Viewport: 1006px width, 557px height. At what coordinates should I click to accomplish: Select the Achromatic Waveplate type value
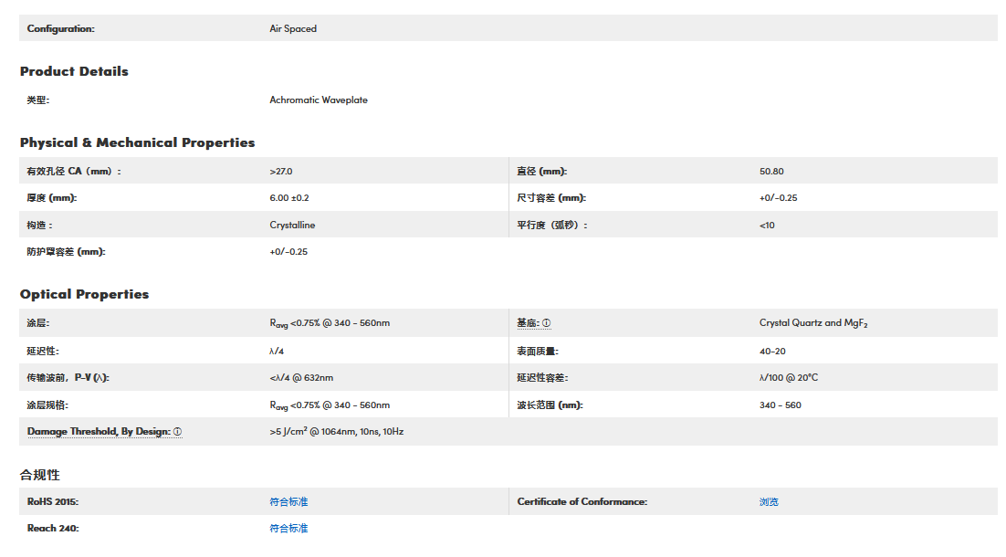pyautogui.click(x=319, y=100)
